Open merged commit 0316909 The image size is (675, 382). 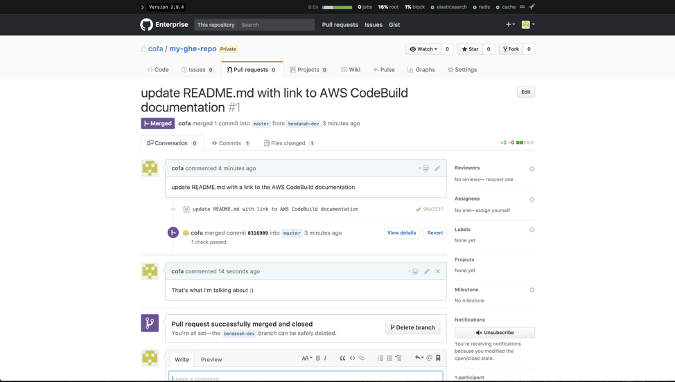[257, 233]
